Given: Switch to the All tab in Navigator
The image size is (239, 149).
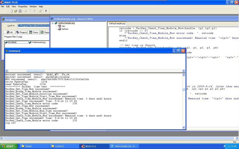Looking at the screenshot, I should click(10, 32).
